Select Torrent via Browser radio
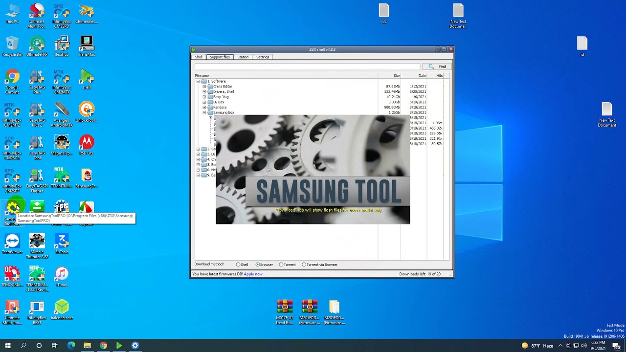 (304, 264)
